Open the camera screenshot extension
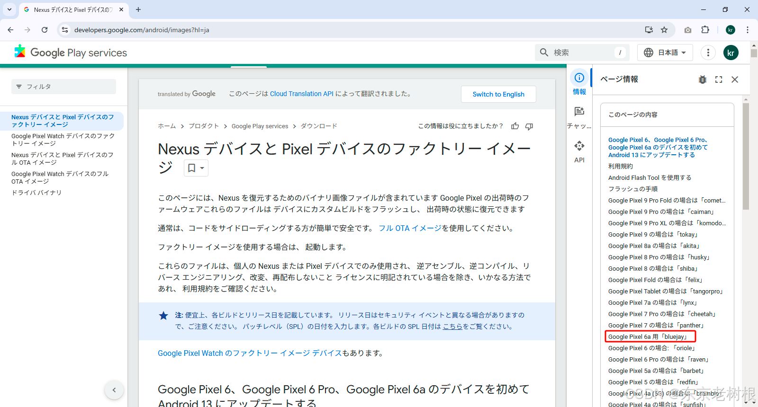 [688, 30]
